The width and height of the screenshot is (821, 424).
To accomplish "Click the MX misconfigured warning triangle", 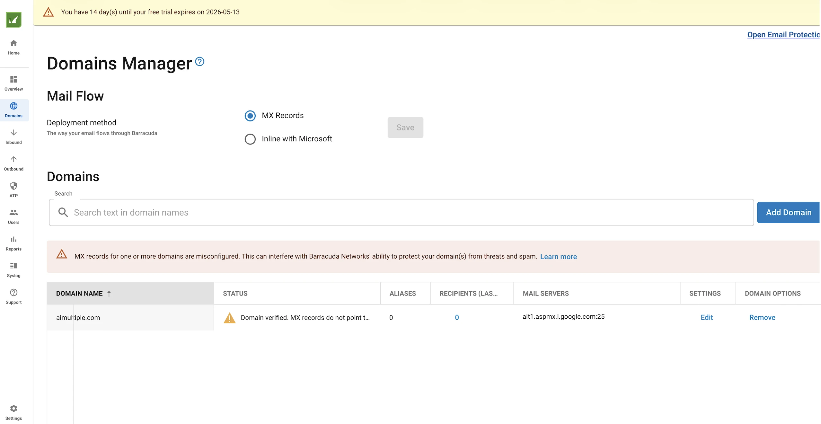I will coord(62,254).
